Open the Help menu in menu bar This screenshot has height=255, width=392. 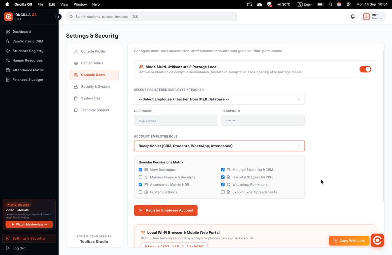(x=96, y=4)
